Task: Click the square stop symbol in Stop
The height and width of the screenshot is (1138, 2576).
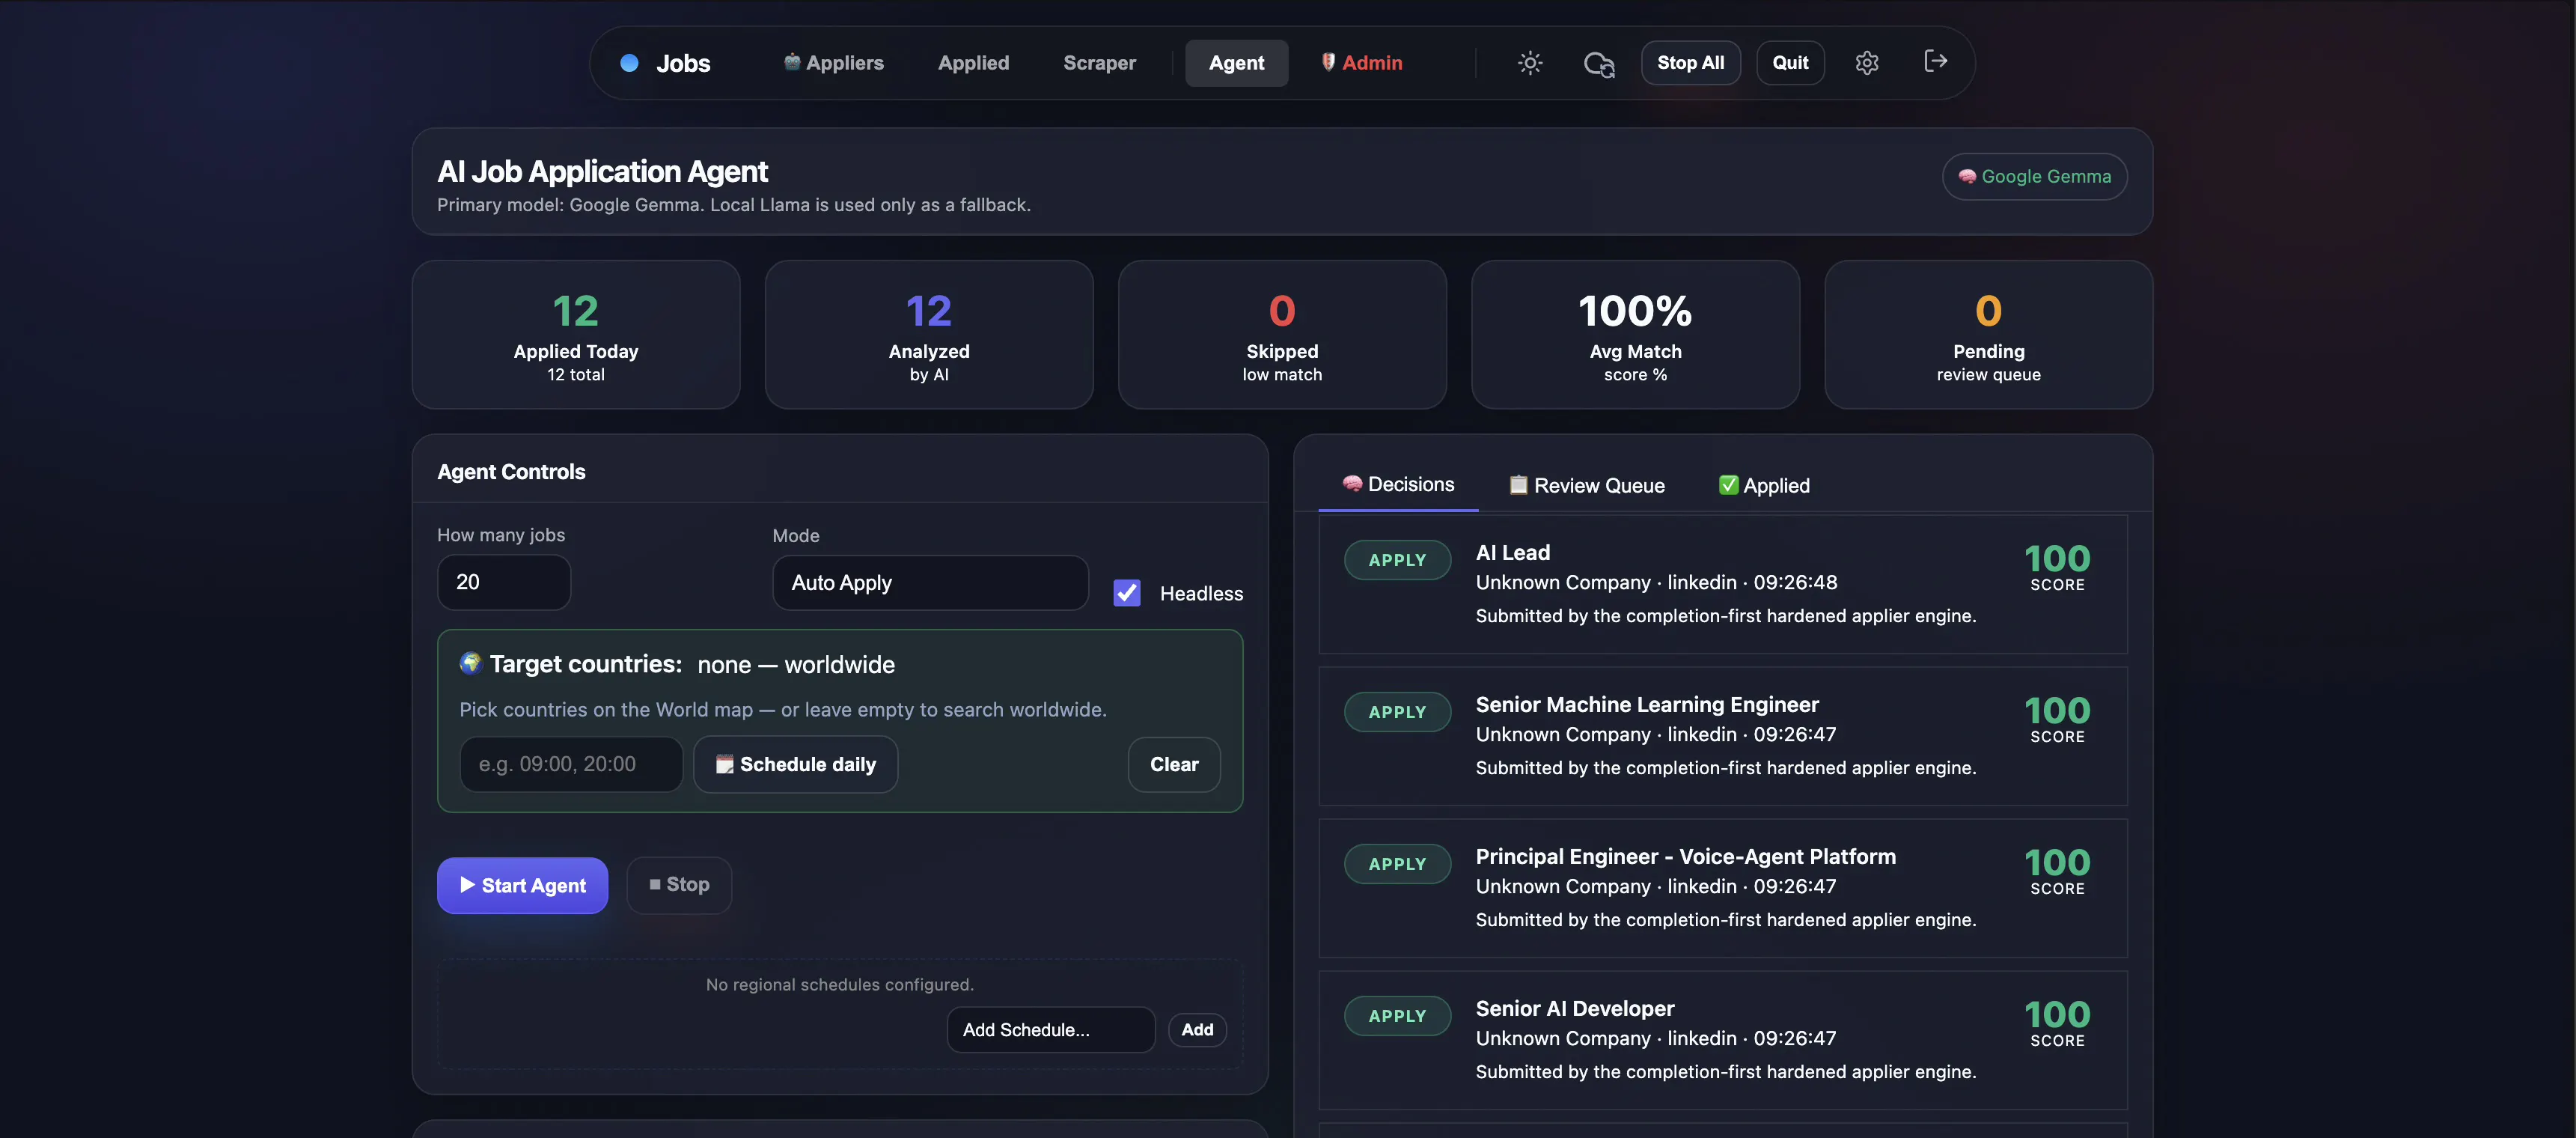Action: 655,885
